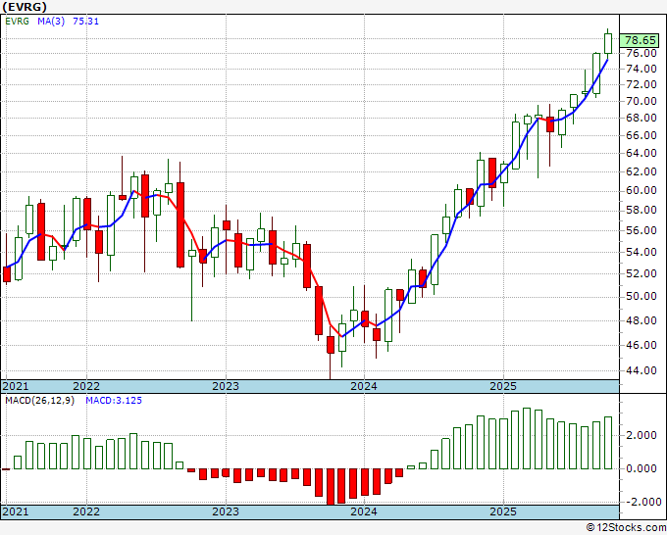Viewport: 667px width, 535px height.
Task: Click the last green MACD histogram bar
Action: [x=608, y=443]
